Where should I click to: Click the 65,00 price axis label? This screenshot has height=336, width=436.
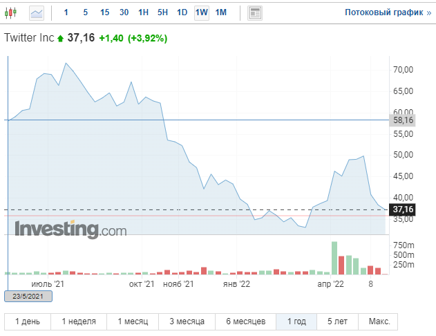pos(403,91)
